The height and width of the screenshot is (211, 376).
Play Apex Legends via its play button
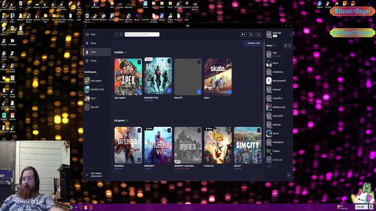tap(139, 91)
